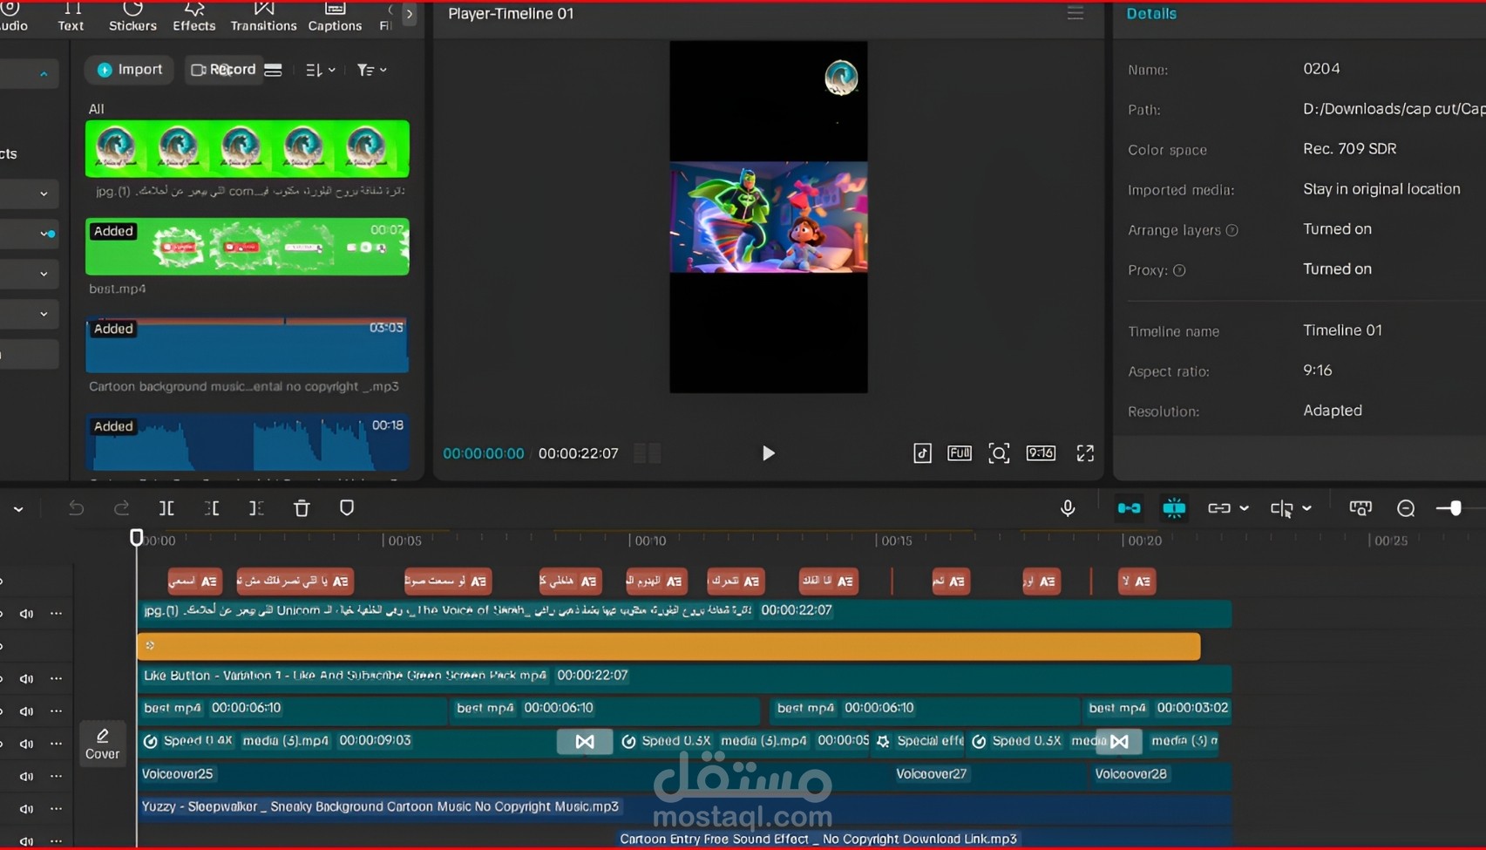Click the snapshot/scan frame icon
1486x850 pixels.
[999, 453]
